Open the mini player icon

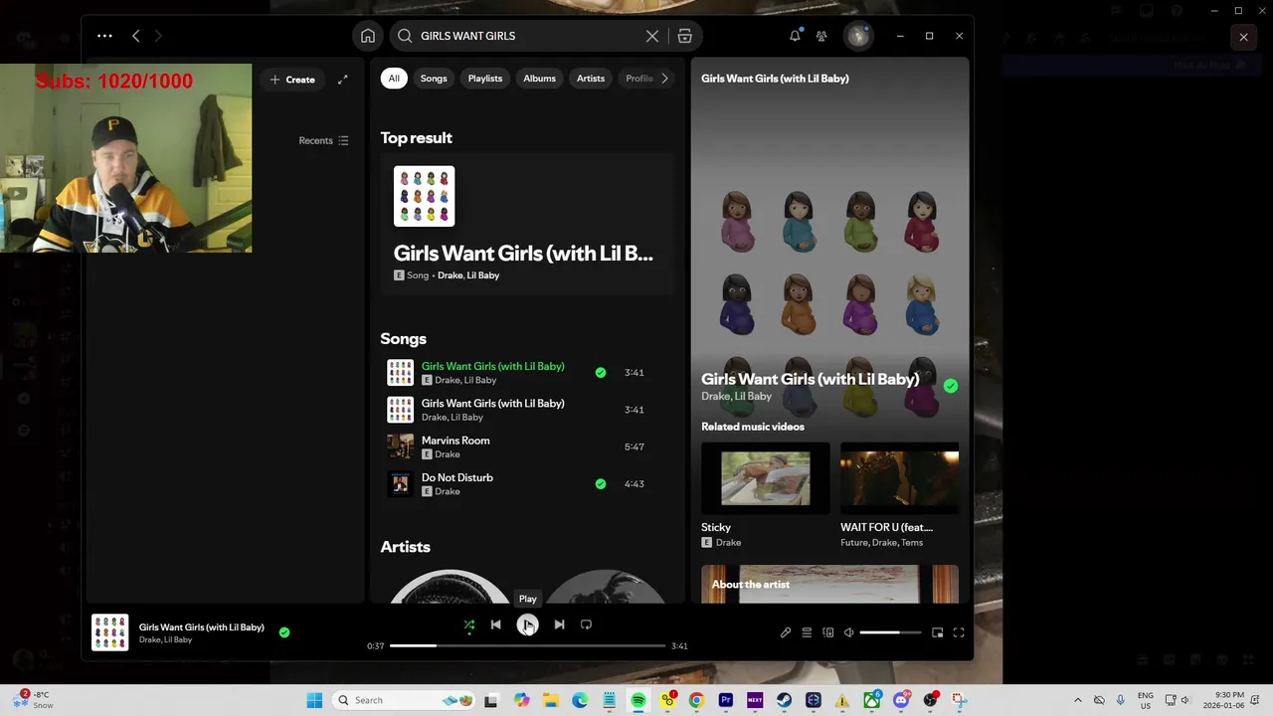937,632
